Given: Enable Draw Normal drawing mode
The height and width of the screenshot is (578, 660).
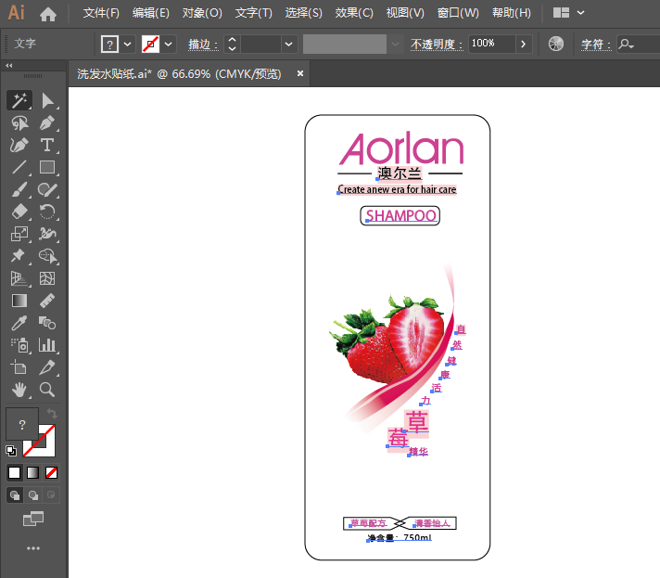Looking at the screenshot, I should pyautogui.click(x=15, y=496).
